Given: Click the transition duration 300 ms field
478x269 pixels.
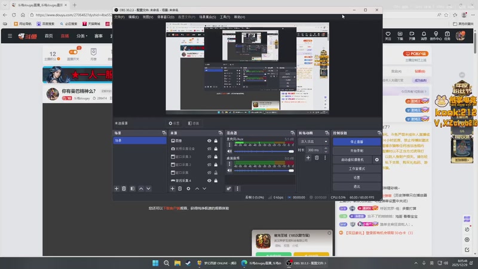Looking at the screenshot, I should click(x=314, y=150).
